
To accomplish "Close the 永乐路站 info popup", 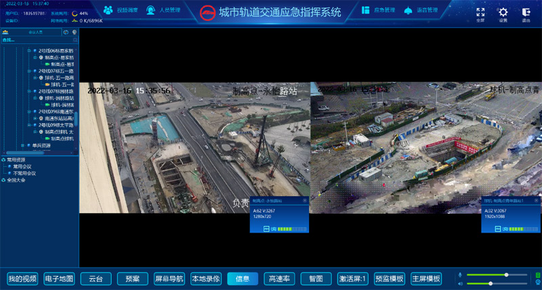I will (305, 201).
